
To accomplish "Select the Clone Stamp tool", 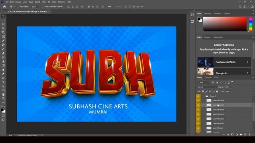I will tap(3, 53).
